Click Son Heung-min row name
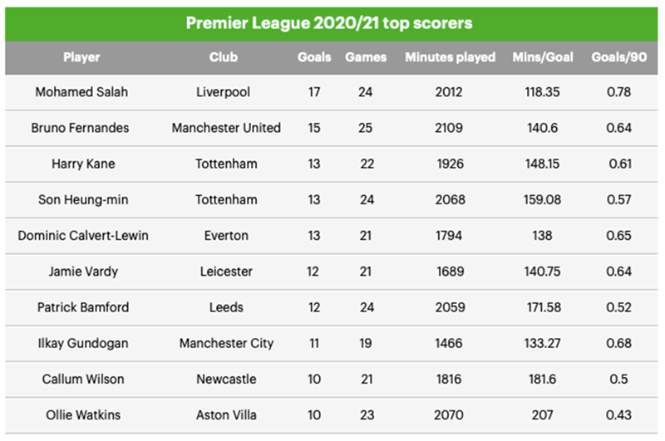The image size is (665, 441). [x=81, y=199]
